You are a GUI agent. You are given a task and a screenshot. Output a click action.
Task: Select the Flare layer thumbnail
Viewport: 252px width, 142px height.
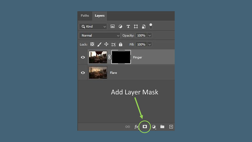98,73
